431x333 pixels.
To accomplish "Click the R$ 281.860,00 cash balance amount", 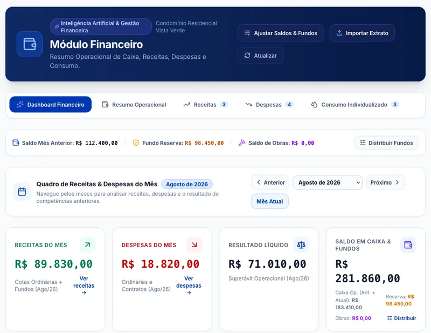I will point(367,271).
